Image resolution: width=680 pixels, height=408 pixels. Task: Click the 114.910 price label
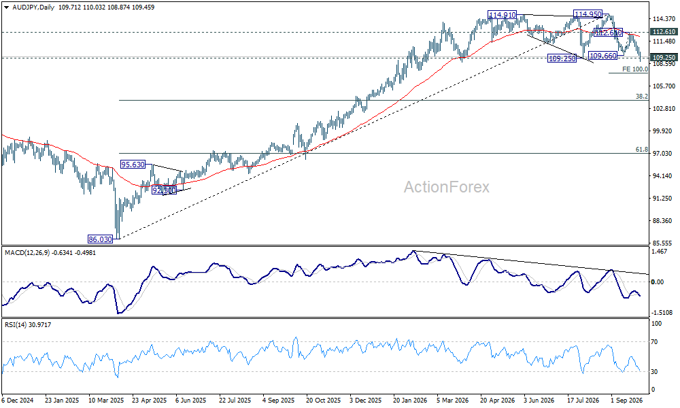point(503,15)
